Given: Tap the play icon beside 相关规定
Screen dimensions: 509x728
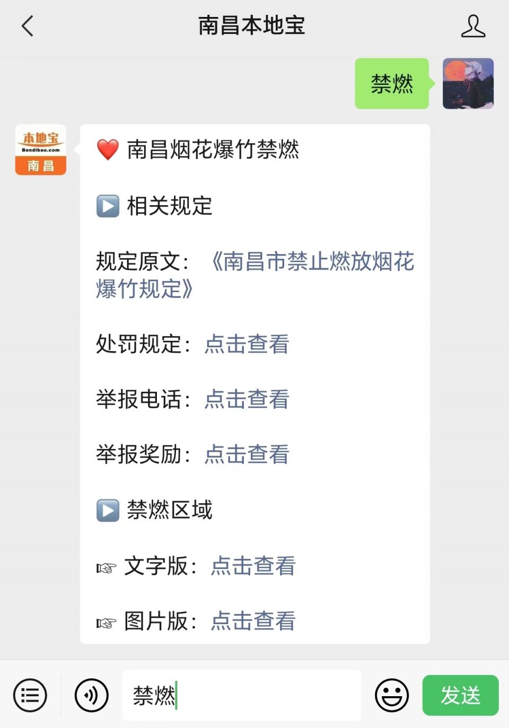Looking at the screenshot, I should (108, 206).
